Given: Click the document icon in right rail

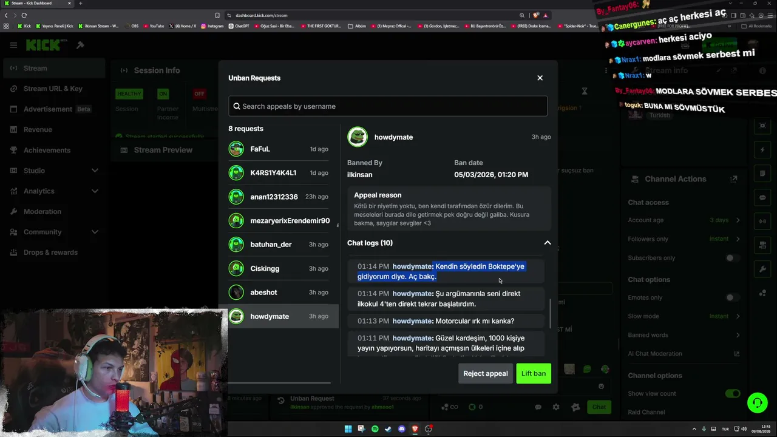Looking at the screenshot, I should [763, 174].
